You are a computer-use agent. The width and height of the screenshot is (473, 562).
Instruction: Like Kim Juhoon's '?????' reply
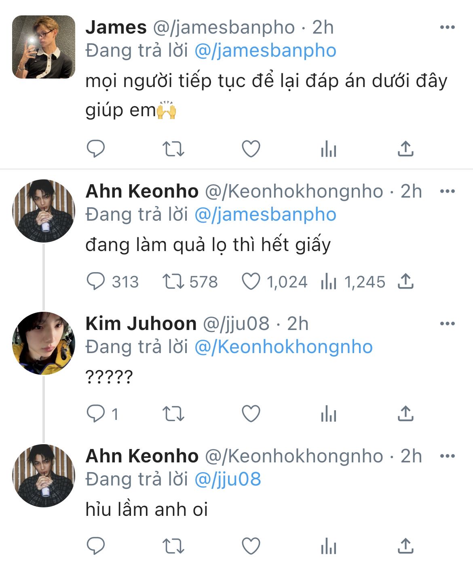251,414
